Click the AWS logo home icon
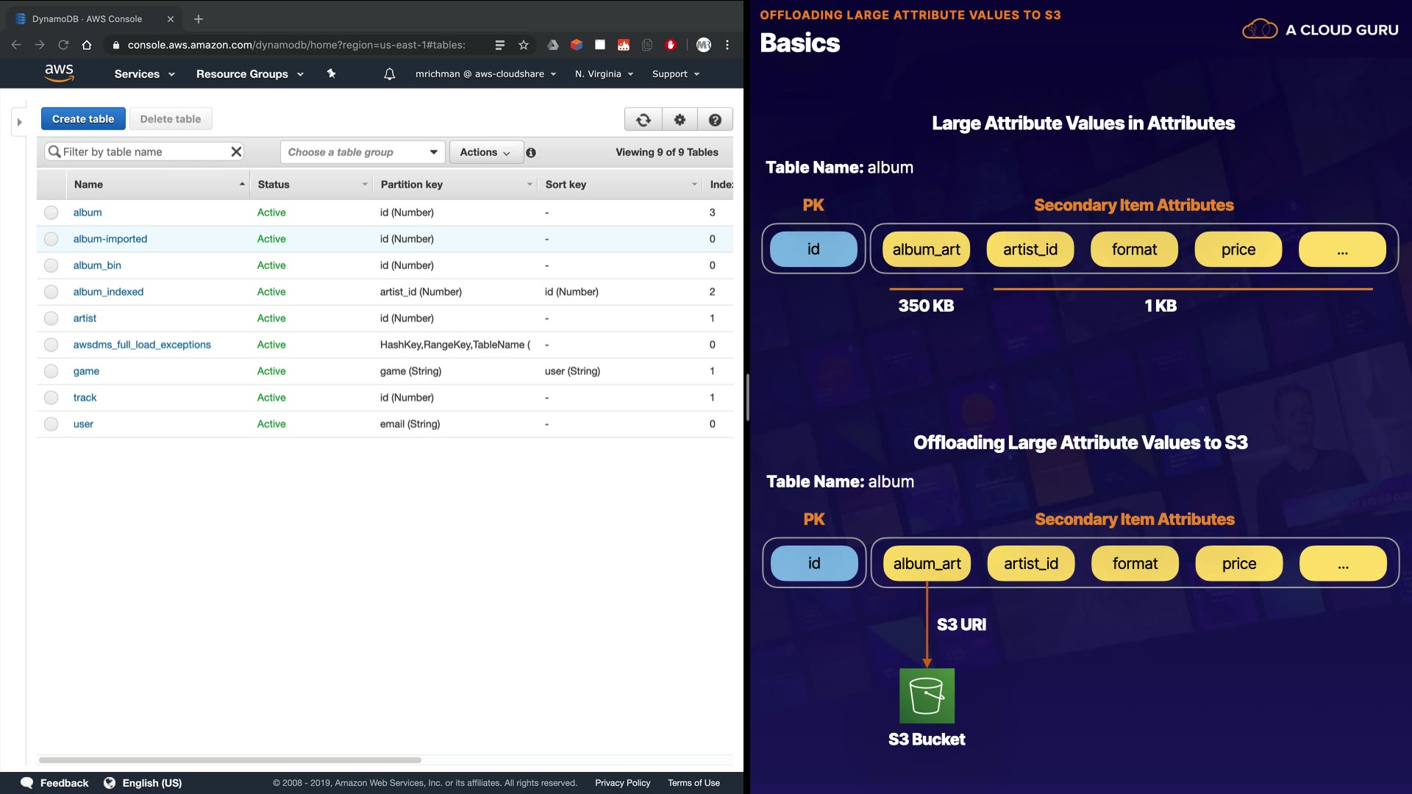This screenshot has width=1412, height=794. 59,73
